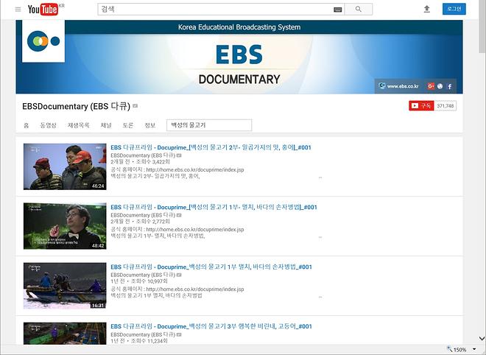Focus channel search field with 백성의 물고기
The width and height of the screenshot is (486, 355).
point(209,125)
